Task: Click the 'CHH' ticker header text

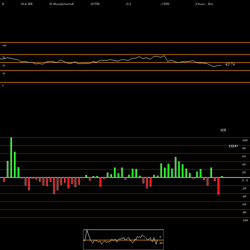Action: tap(165, 4)
